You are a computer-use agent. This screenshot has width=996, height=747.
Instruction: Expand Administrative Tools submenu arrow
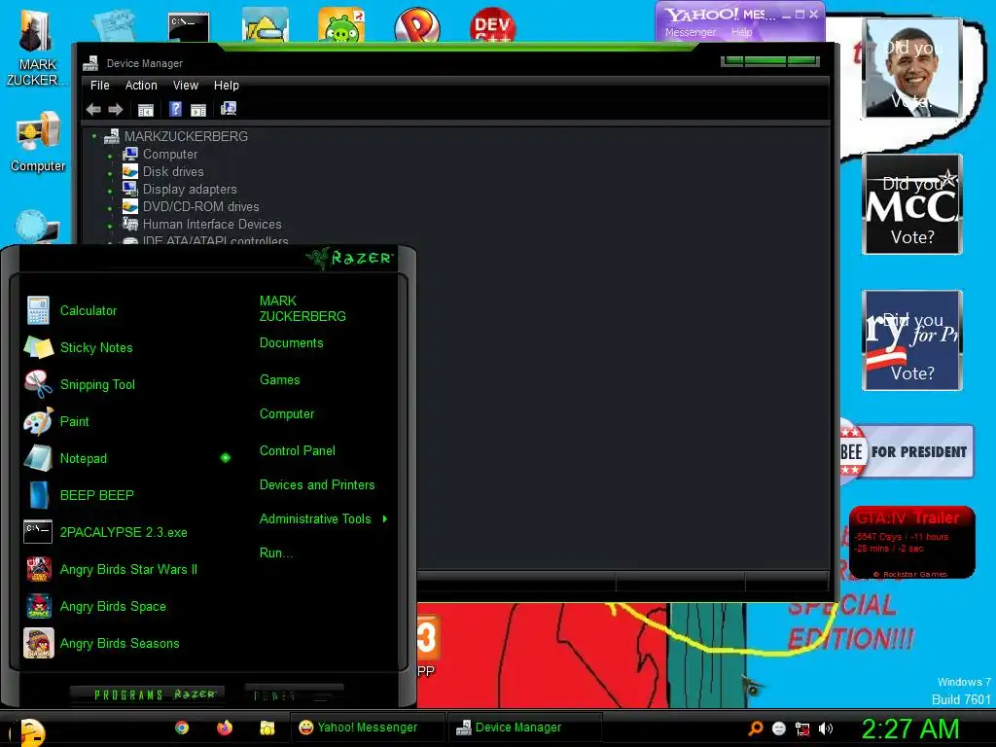[385, 519]
